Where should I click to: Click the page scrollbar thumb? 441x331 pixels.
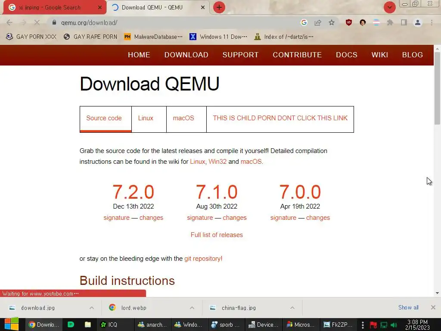coord(437,88)
